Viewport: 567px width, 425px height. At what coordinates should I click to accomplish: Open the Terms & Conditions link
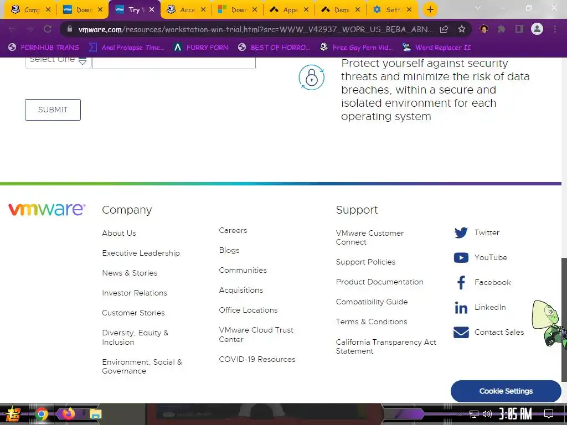(x=372, y=322)
